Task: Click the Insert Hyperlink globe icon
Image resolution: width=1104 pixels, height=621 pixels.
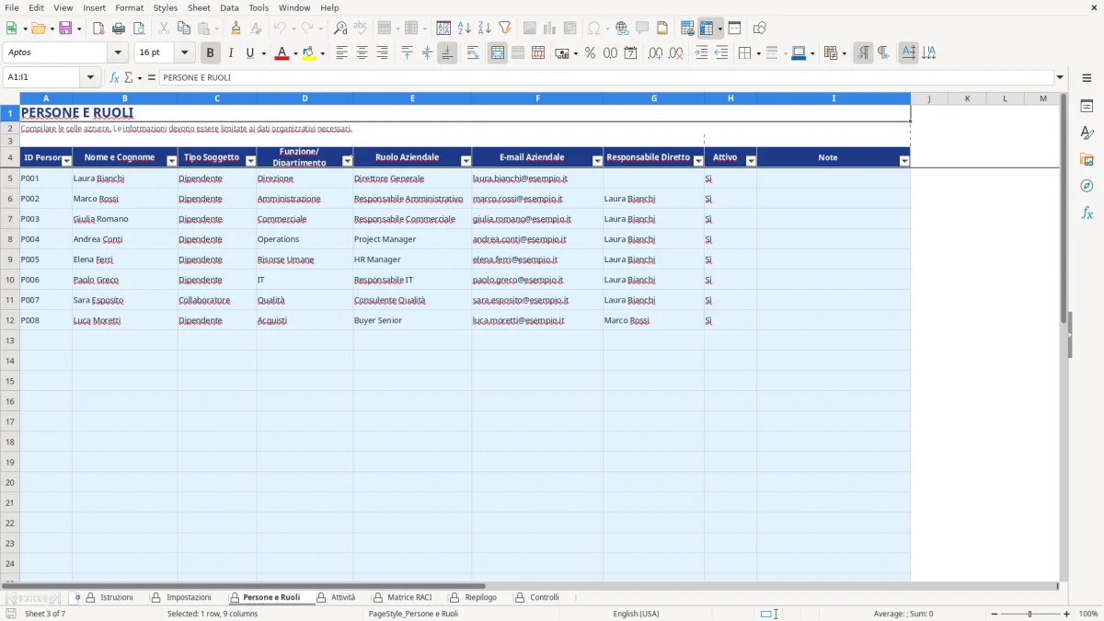Action: (622, 29)
